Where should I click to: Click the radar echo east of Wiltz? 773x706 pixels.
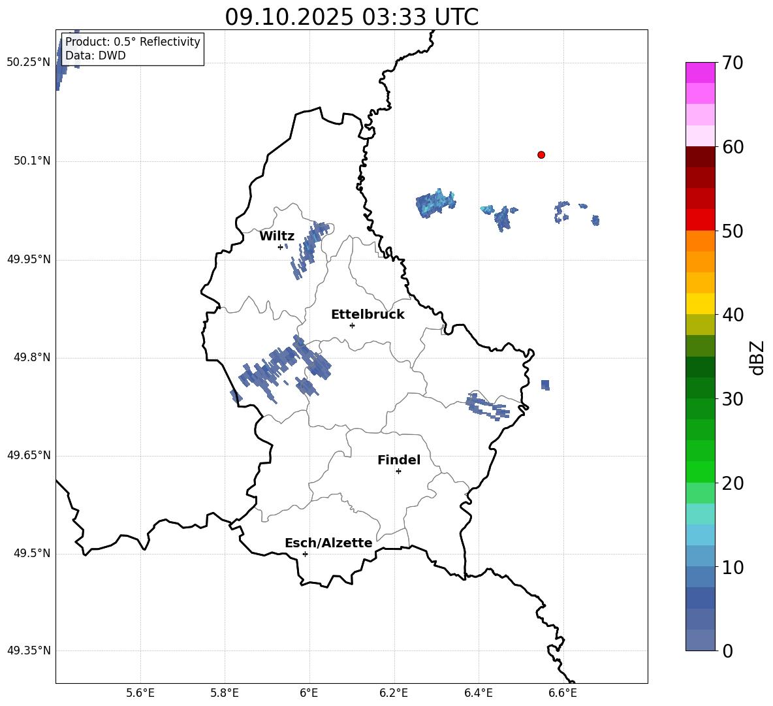click(x=309, y=249)
